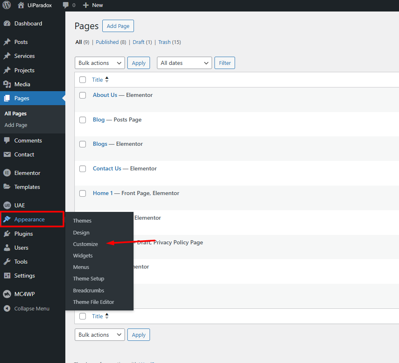Click the Tools wrench icon
The height and width of the screenshot is (363, 399).
point(7,262)
